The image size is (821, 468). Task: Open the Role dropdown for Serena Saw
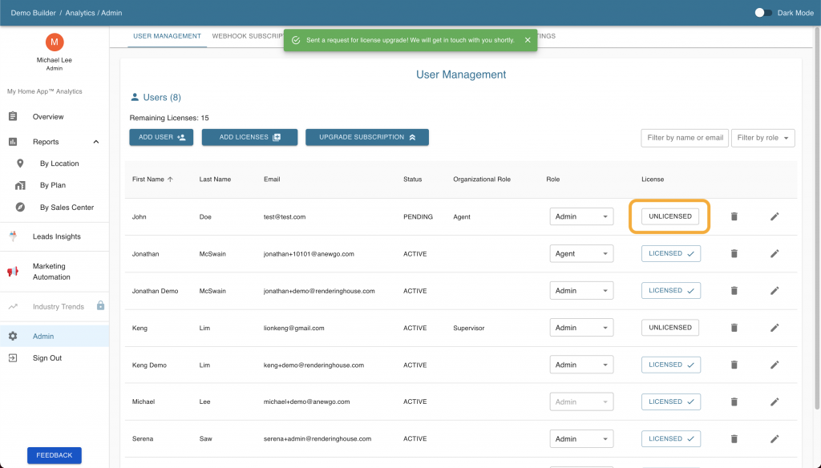pyautogui.click(x=581, y=438)
